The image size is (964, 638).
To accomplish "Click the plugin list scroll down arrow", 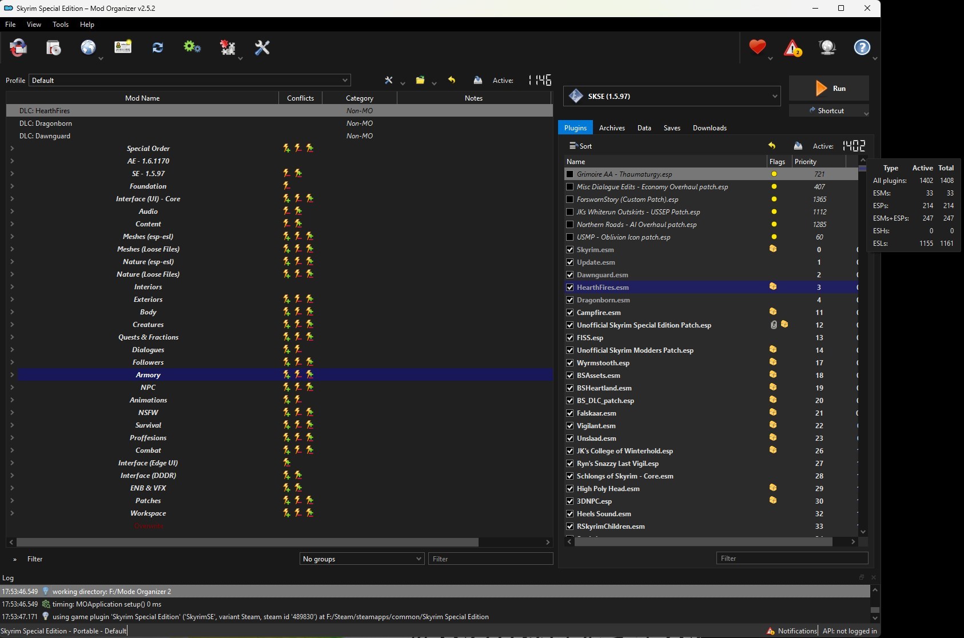I will click(863, 532).
